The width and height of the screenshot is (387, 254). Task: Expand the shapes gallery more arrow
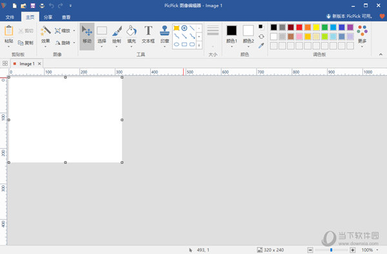coord(199,45)
